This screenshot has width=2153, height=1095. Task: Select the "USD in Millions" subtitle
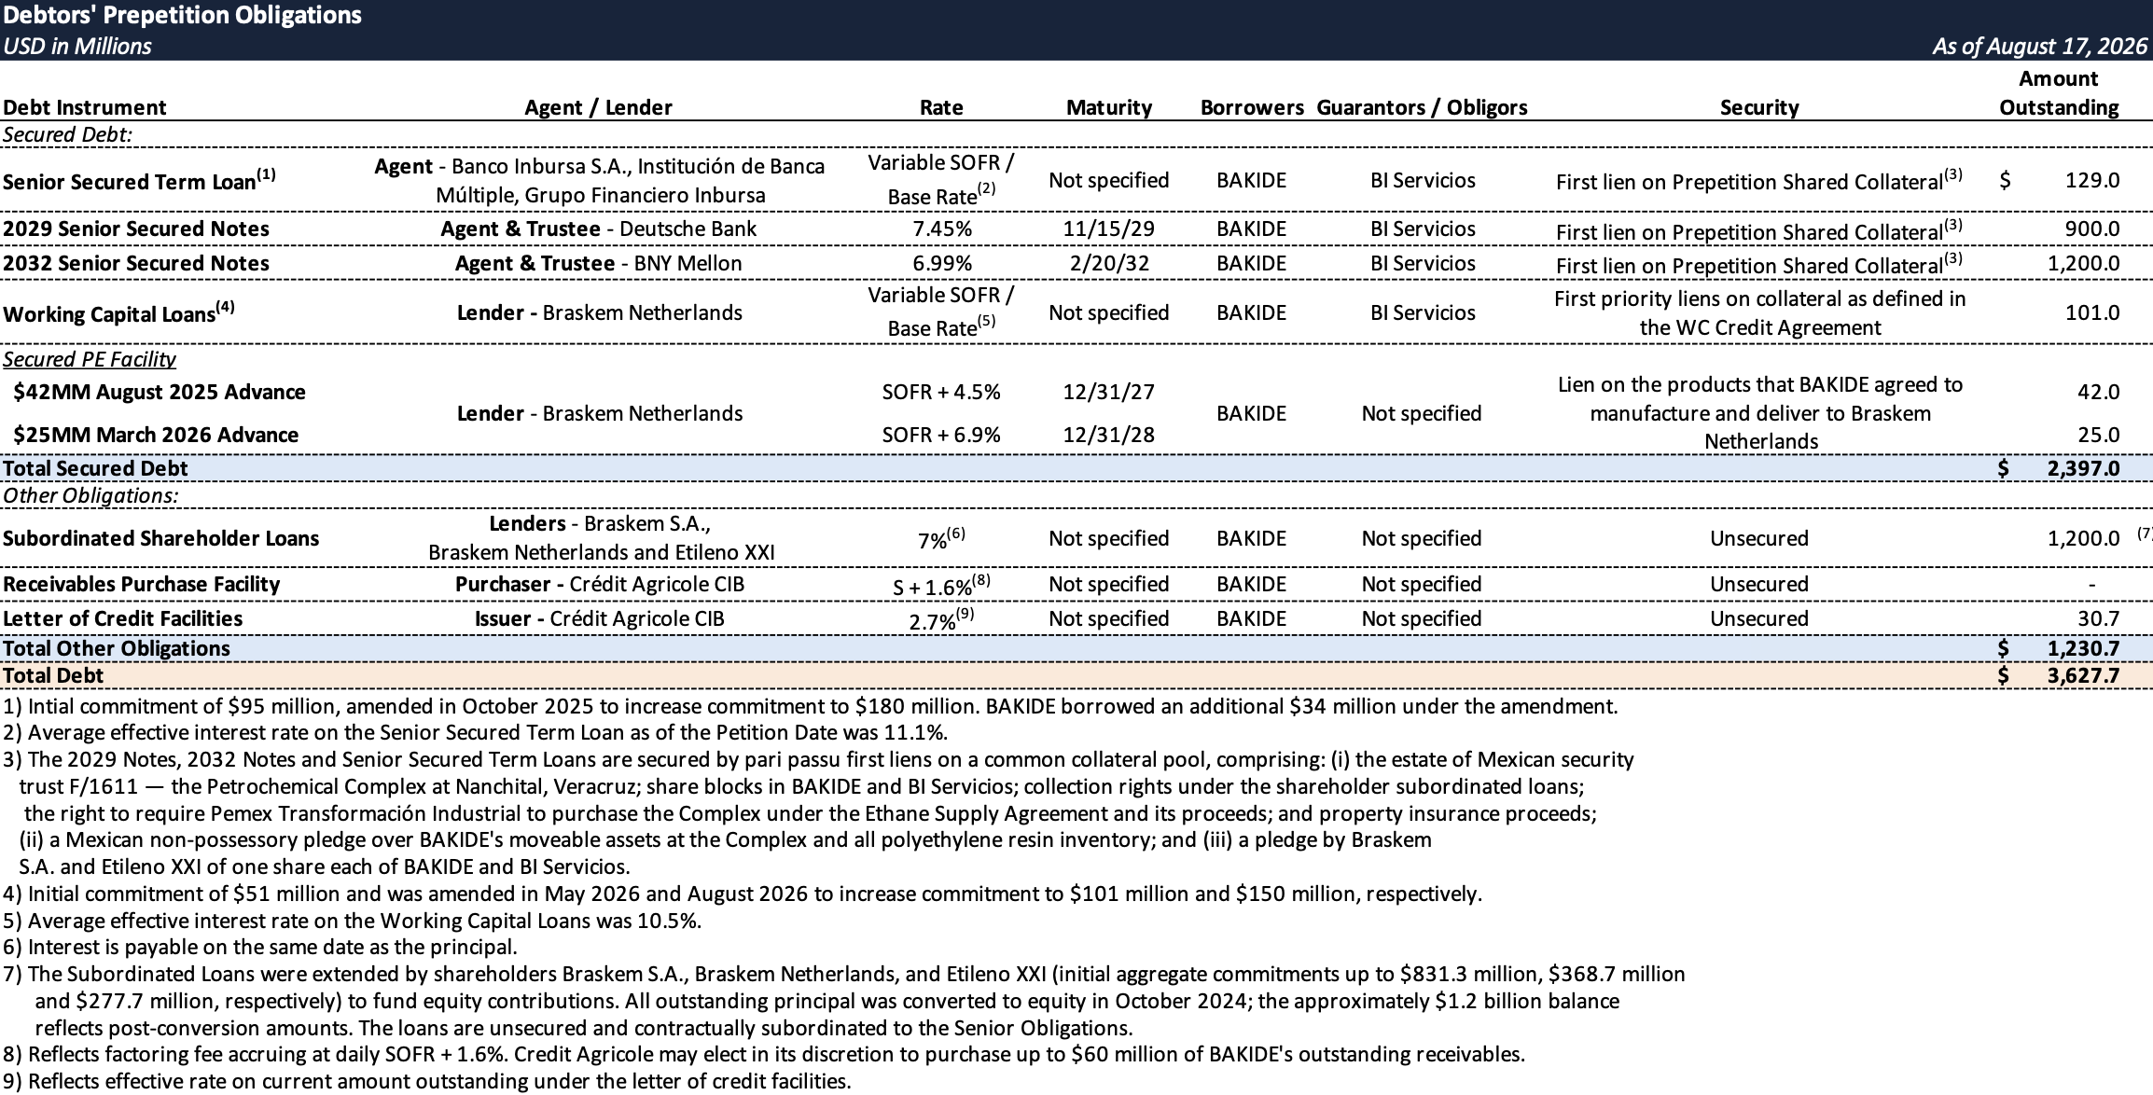(76, 46)
